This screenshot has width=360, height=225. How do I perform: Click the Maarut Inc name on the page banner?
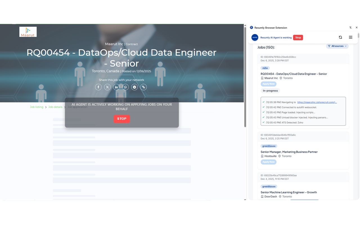coord(114,44)
